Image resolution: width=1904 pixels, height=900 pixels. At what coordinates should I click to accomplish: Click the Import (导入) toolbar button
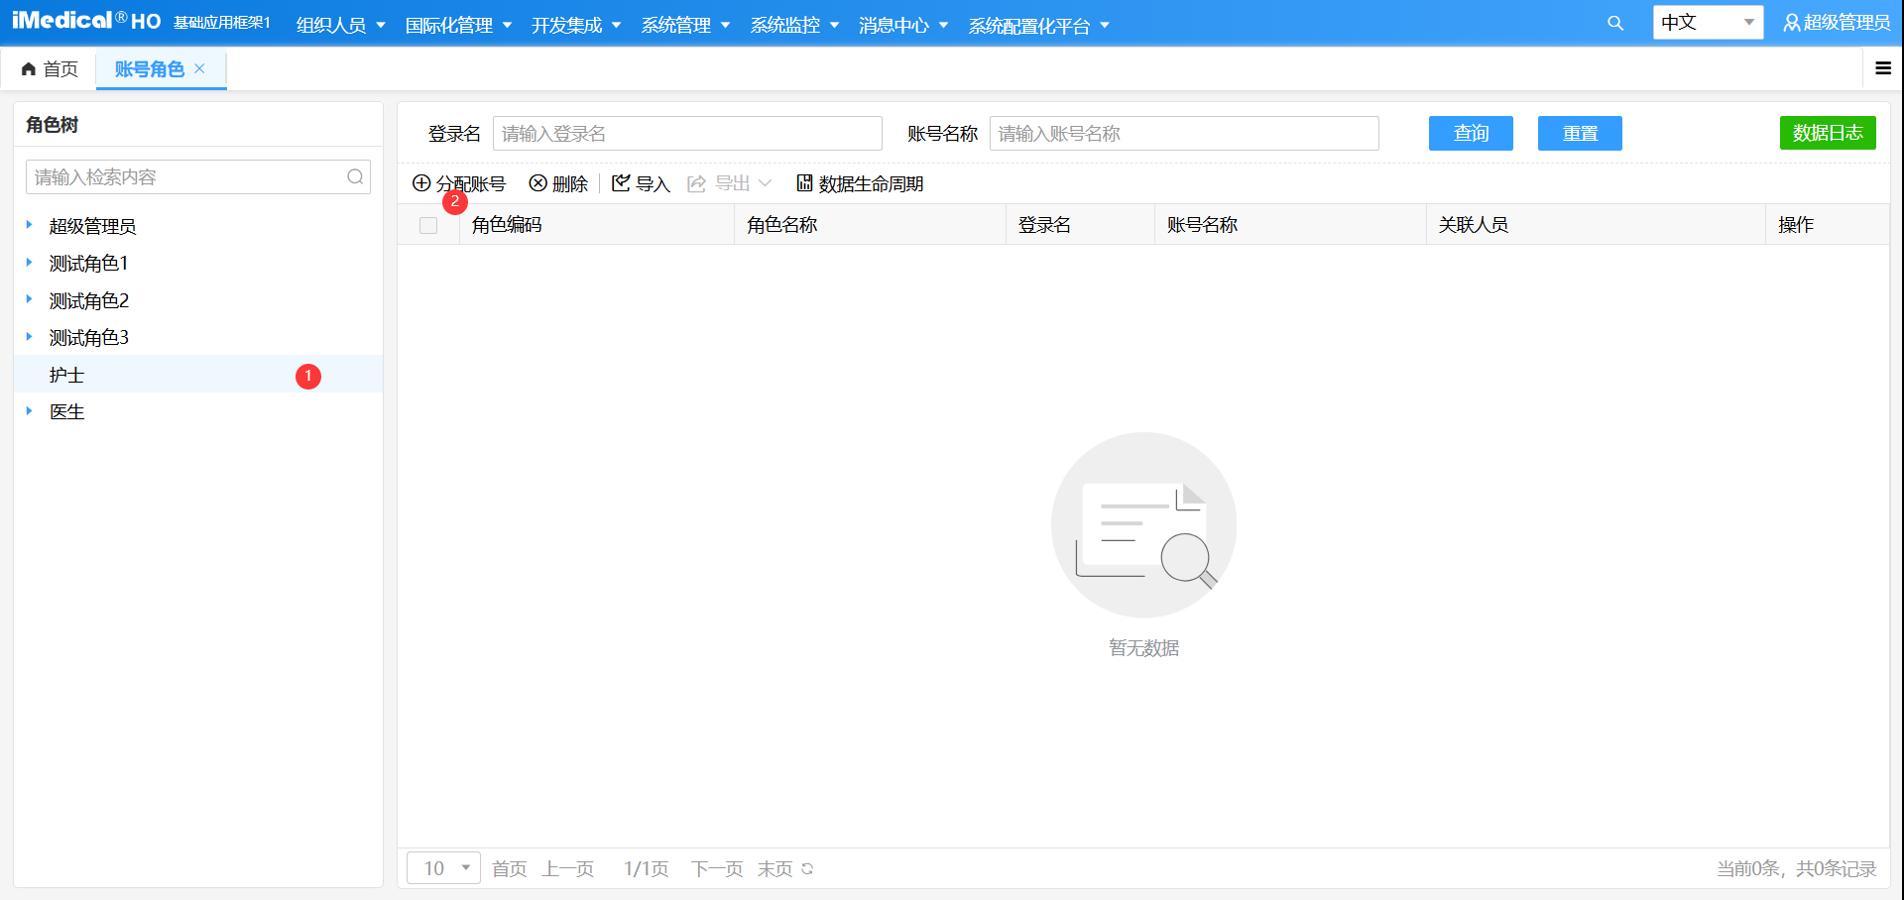point(641,183)
